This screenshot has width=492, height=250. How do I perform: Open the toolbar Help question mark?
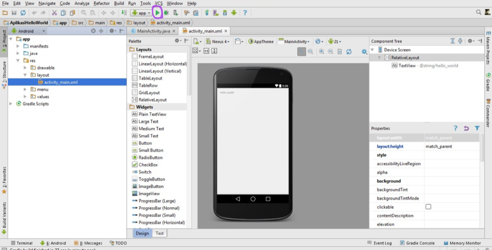(245, 13)
